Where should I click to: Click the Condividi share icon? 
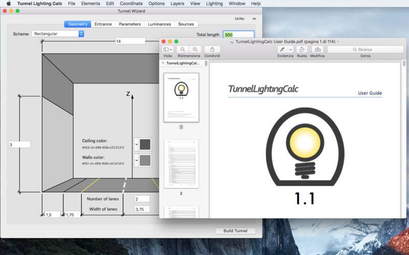pos(212,49)
